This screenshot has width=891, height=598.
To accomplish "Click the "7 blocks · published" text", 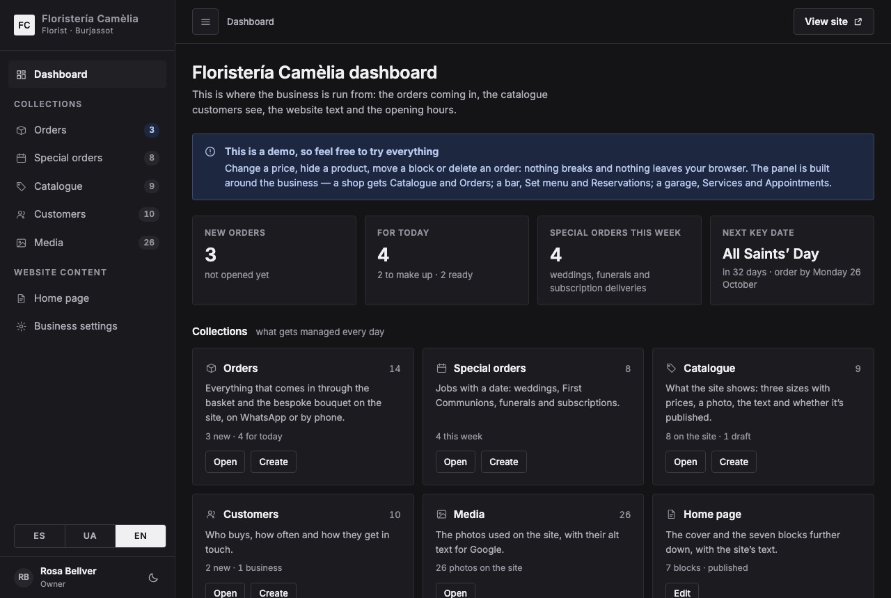I will coord(707,568).
